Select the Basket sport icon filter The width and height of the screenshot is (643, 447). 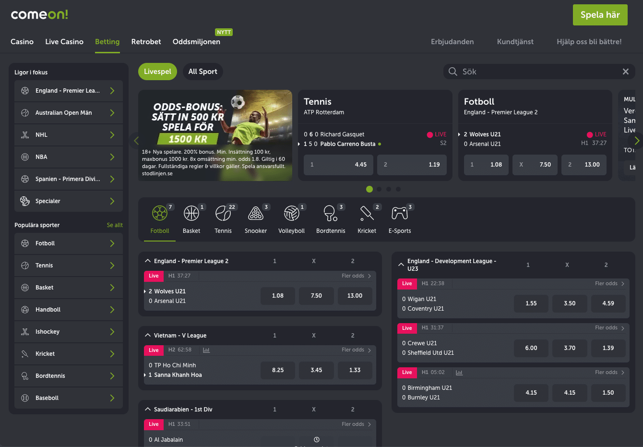[191, 213]
